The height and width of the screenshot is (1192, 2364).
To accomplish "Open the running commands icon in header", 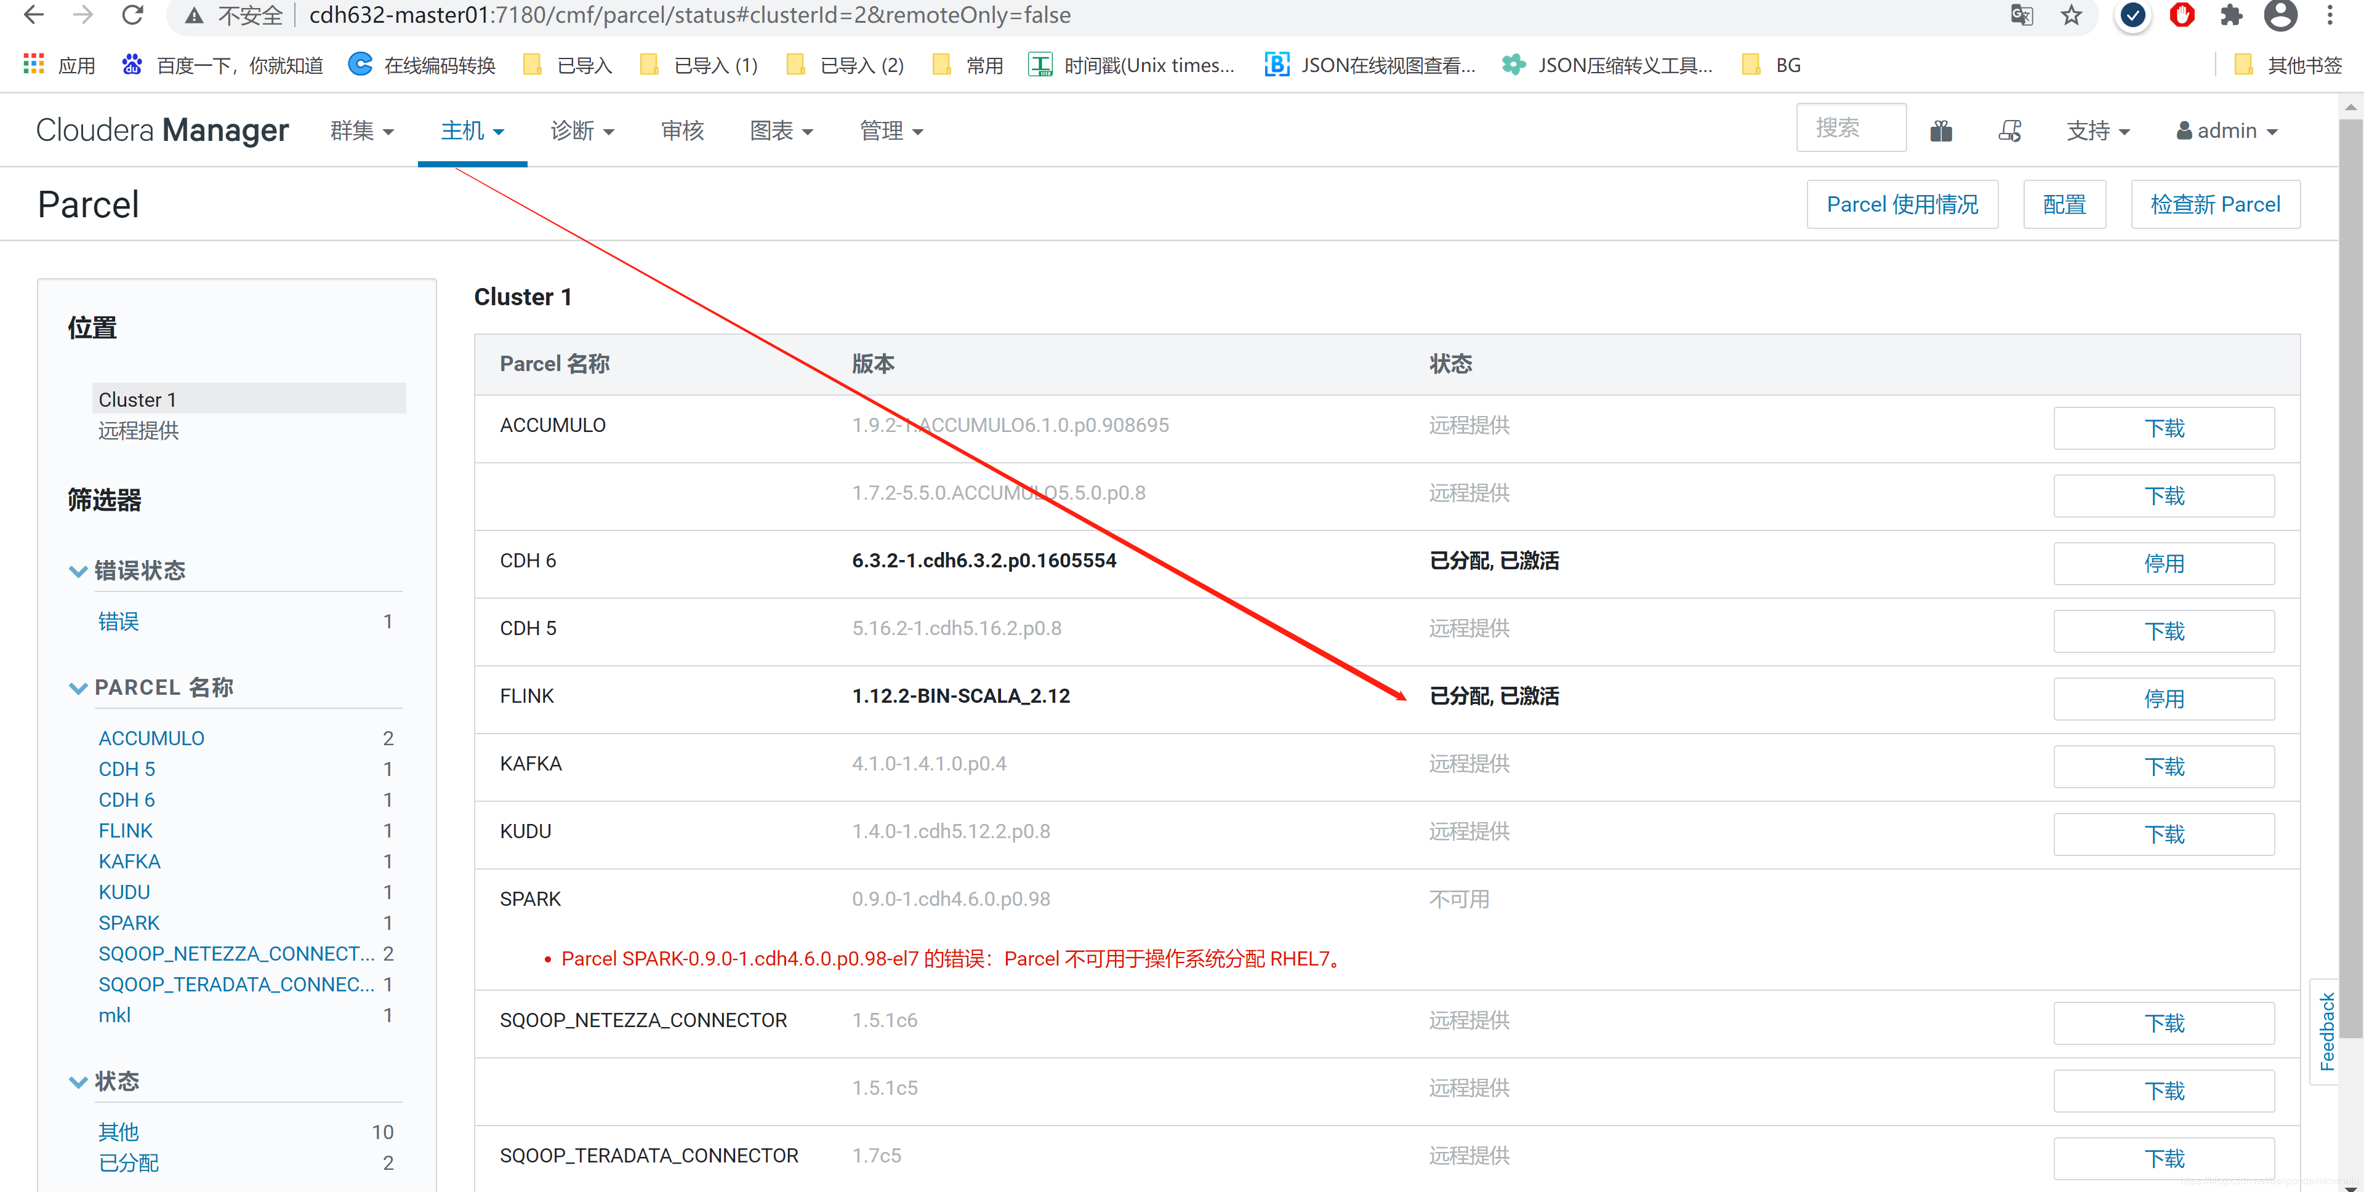I will pos(2009,131).
